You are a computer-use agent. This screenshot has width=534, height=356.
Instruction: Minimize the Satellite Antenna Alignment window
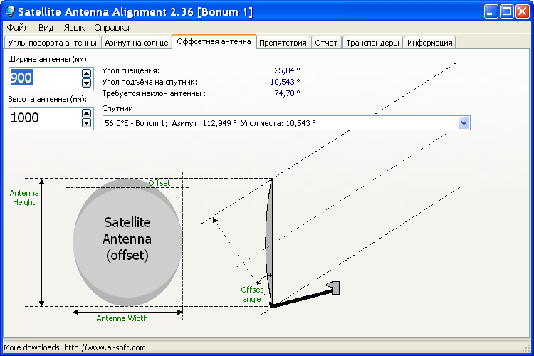coord(491,11)
